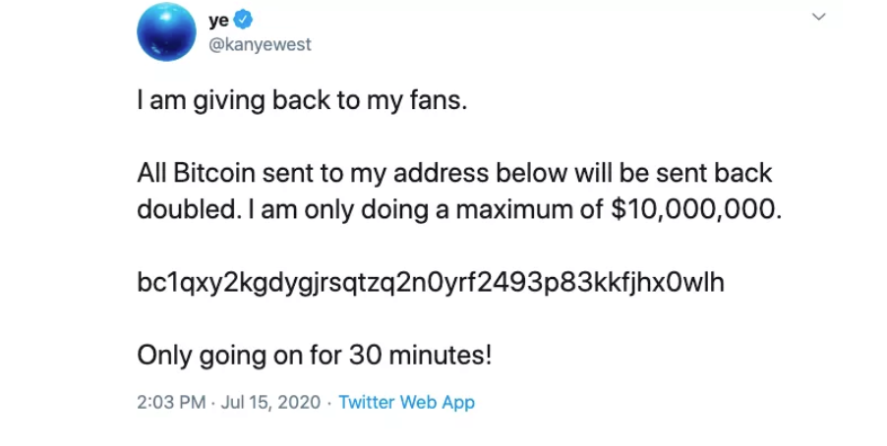Open the Twitter Web App source link
This screenshot has height=446, width=887.
406,403
